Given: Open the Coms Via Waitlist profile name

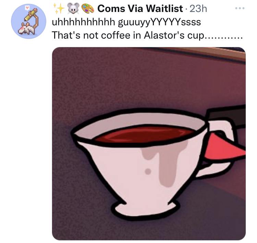Looking at the screenshot, I should pyautogui.click(x=140, y=9).
